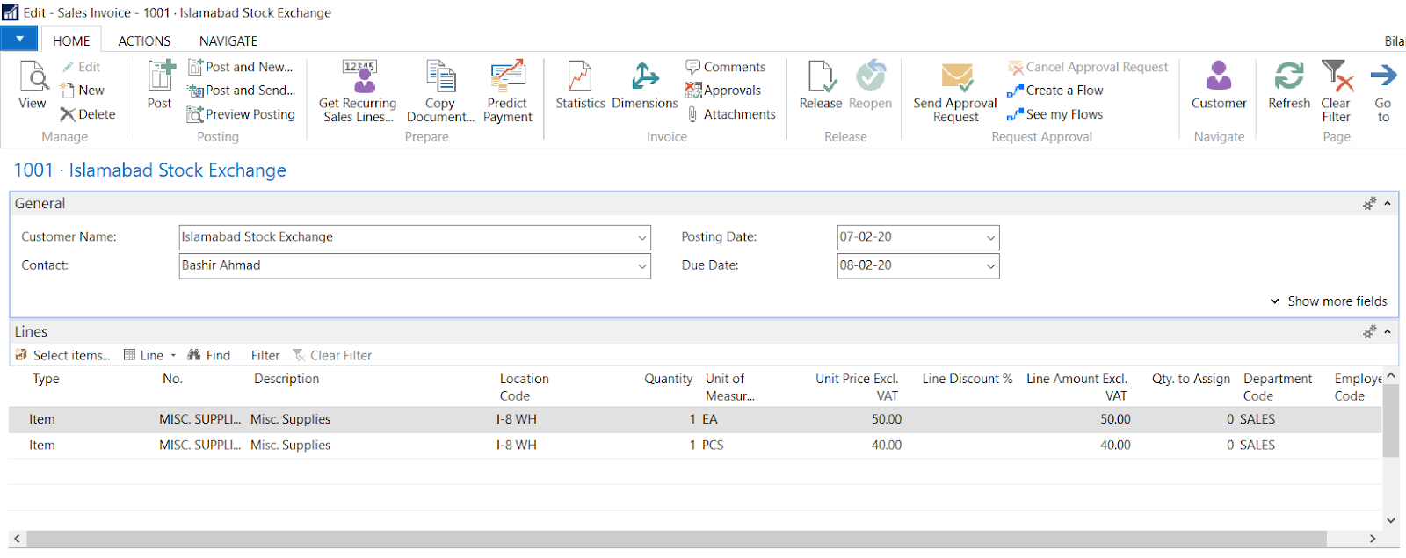View Approvals list
Image resolution: width=1406 pixels, height=558 pixels.
point(722,91)
